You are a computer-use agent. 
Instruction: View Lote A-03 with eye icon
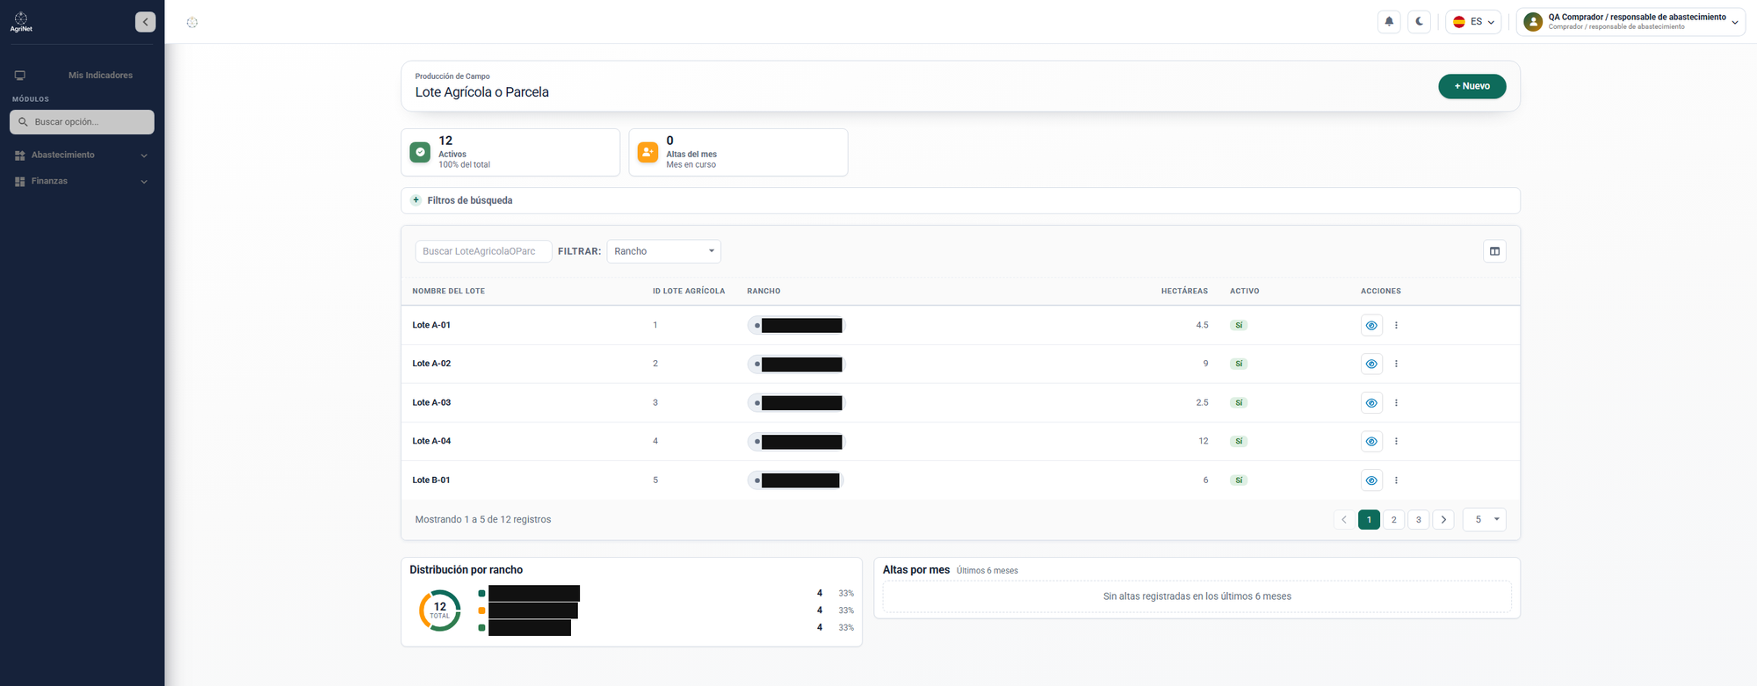(1371, 403)
